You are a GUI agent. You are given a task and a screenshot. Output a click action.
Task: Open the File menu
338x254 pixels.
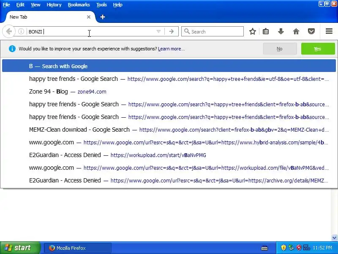click(x=6, y=5)
